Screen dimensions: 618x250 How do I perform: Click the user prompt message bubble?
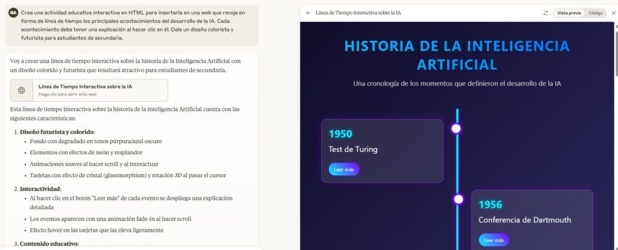(x=131, y=25)
